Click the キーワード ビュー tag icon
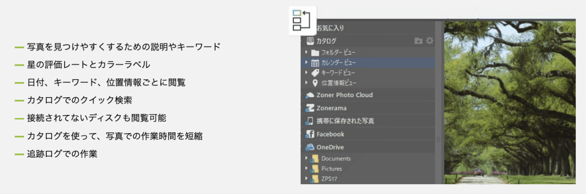Viewport: 586px width, 194px height. 315,73
